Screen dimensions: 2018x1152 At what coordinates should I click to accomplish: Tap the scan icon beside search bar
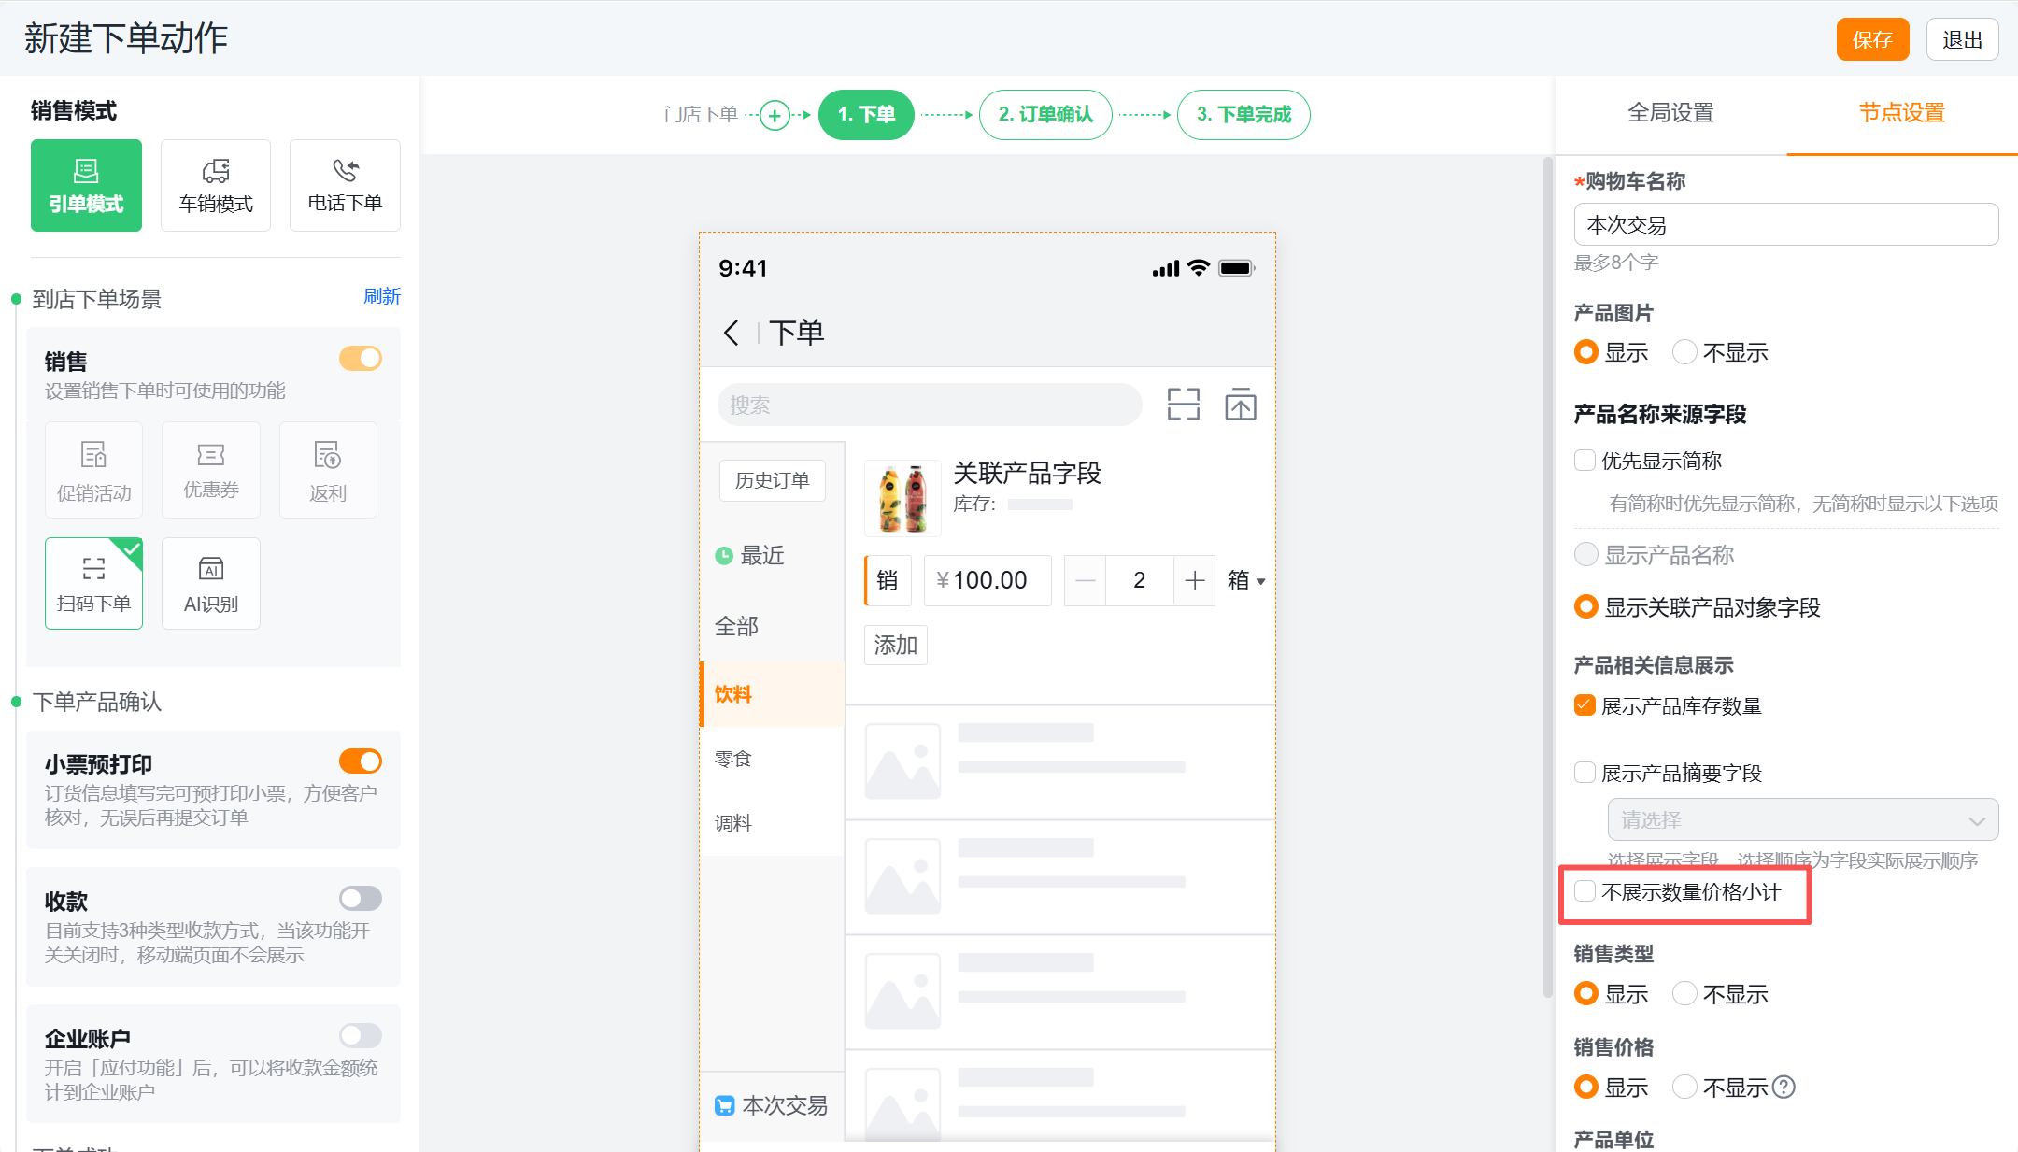pos(1183,405)
